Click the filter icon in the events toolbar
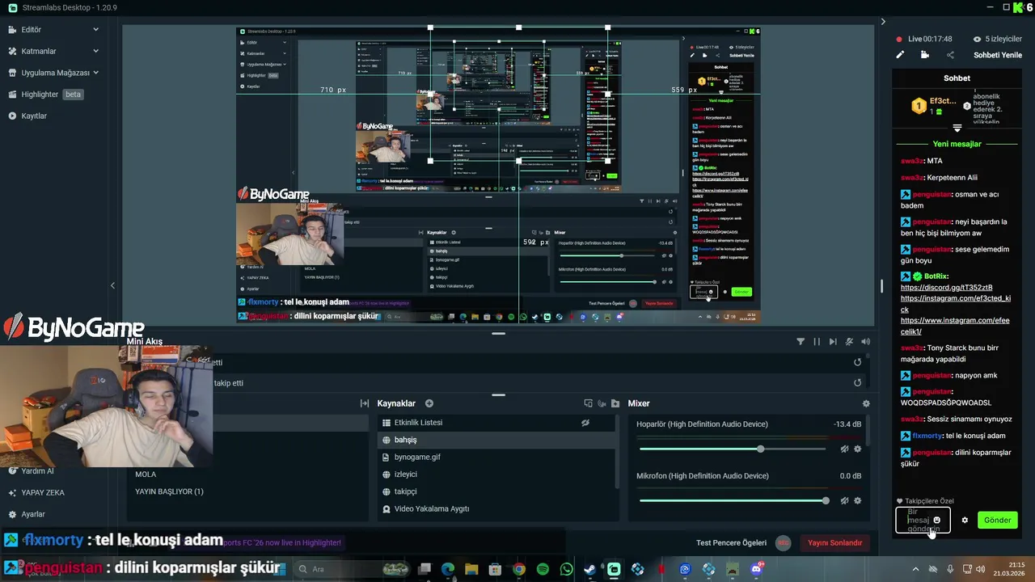This screenshot has height=582, width=1035. 801,342
